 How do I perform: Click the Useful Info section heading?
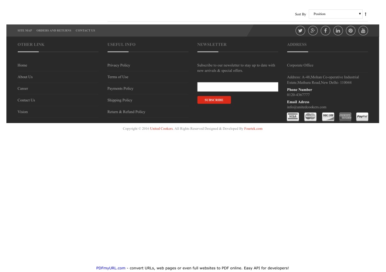[x=121, y=44]
